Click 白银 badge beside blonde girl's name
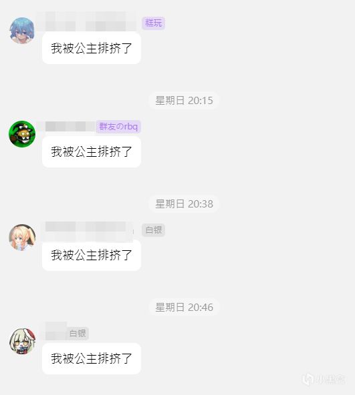 coord(153,230)
